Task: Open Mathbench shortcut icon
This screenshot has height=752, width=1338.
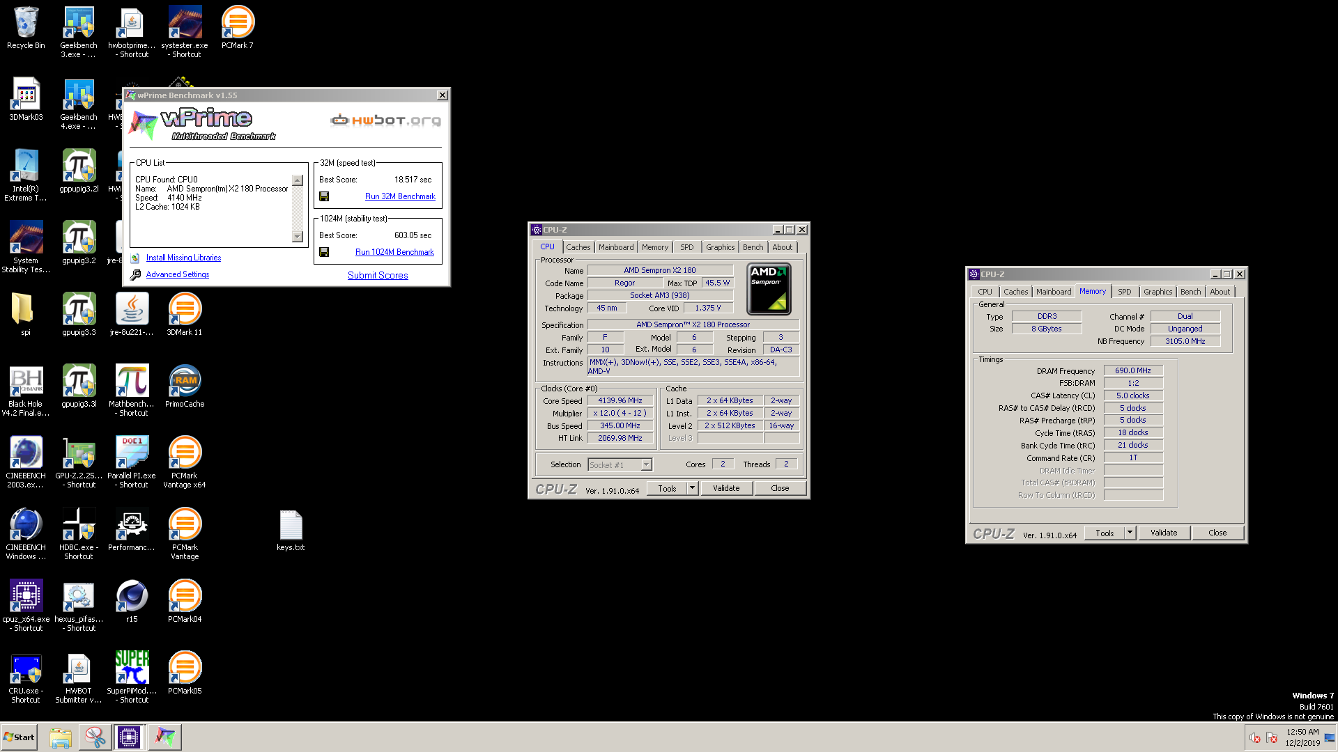Action: (x=132, y=390)
